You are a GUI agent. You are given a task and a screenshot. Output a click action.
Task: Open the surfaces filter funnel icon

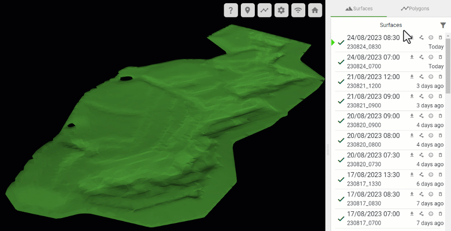pyautogui.click(x=443, y=25)
